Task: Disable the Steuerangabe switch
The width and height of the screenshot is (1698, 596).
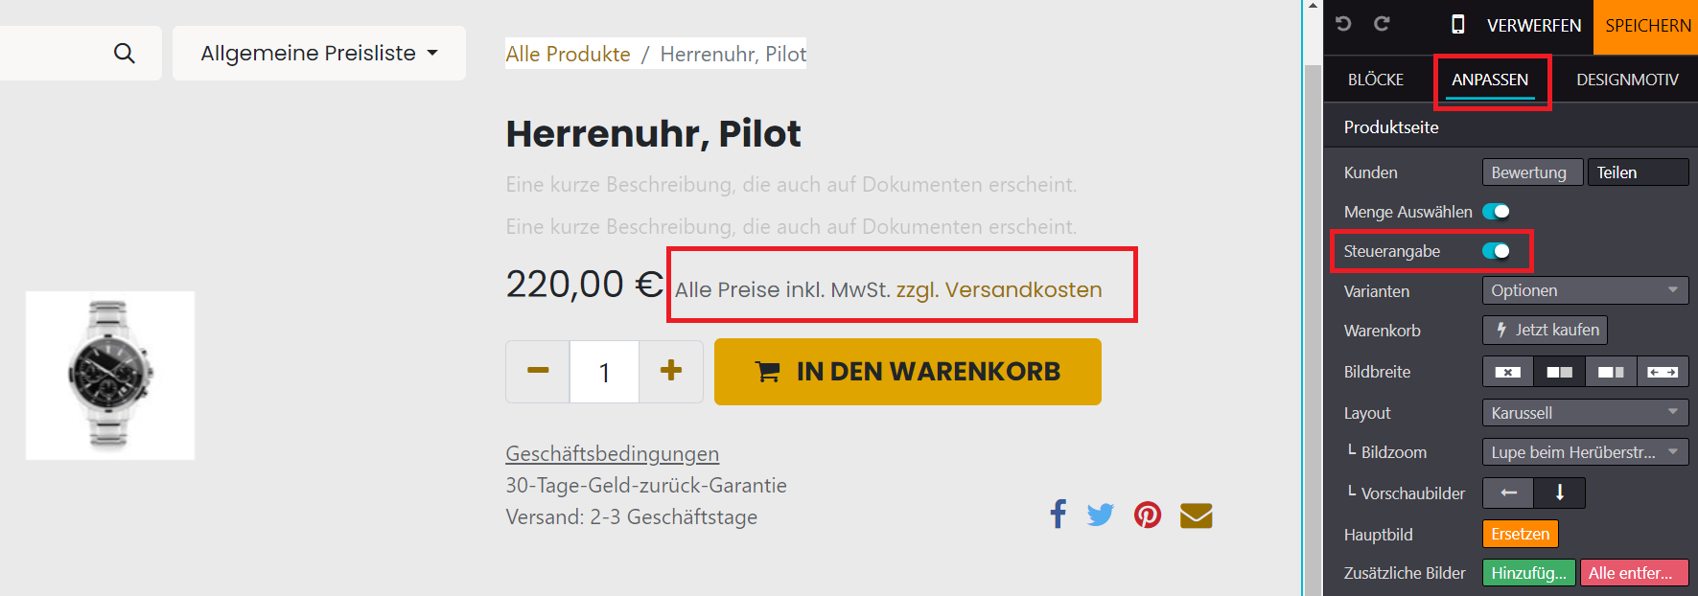Action: point(1496,251)
